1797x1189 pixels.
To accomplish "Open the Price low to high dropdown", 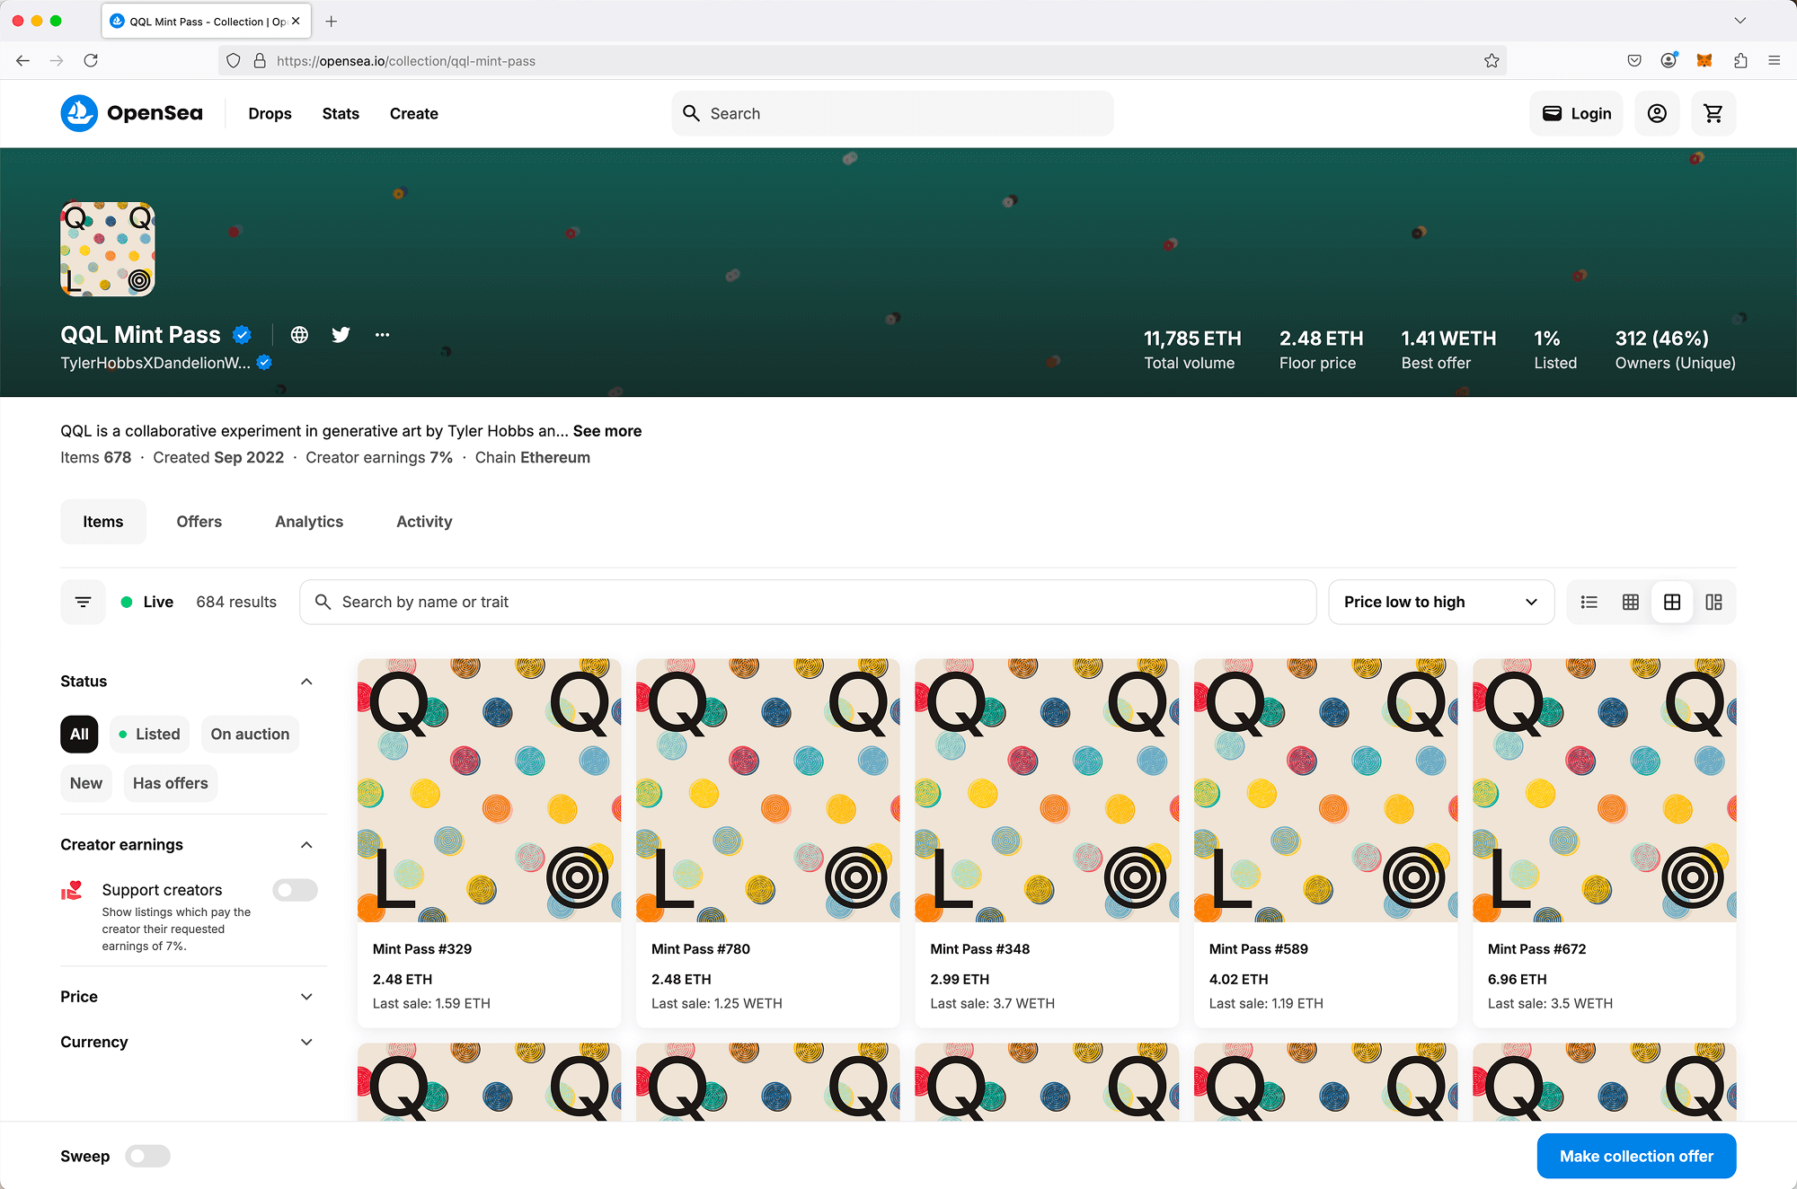I will (x=1440, y=602).
